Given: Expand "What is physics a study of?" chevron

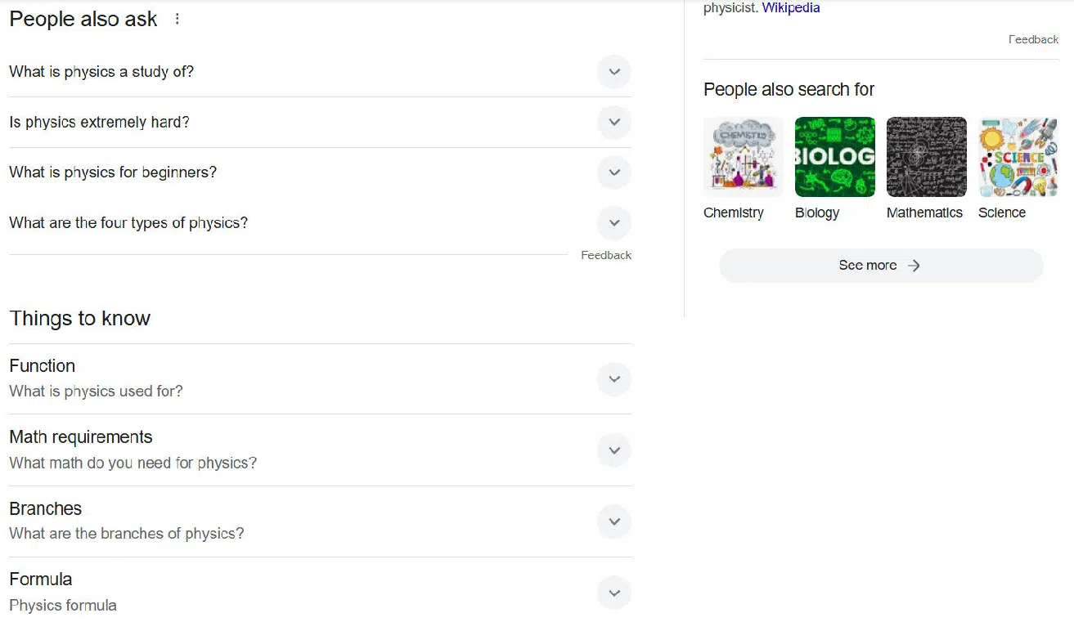Looking at the screenshot, I should 614,72.
